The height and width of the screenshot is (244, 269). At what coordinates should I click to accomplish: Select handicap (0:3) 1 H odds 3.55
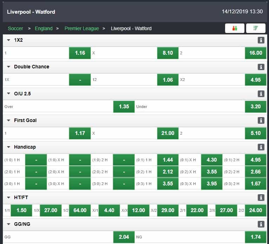pyautogui.click(x=168, y=184)
